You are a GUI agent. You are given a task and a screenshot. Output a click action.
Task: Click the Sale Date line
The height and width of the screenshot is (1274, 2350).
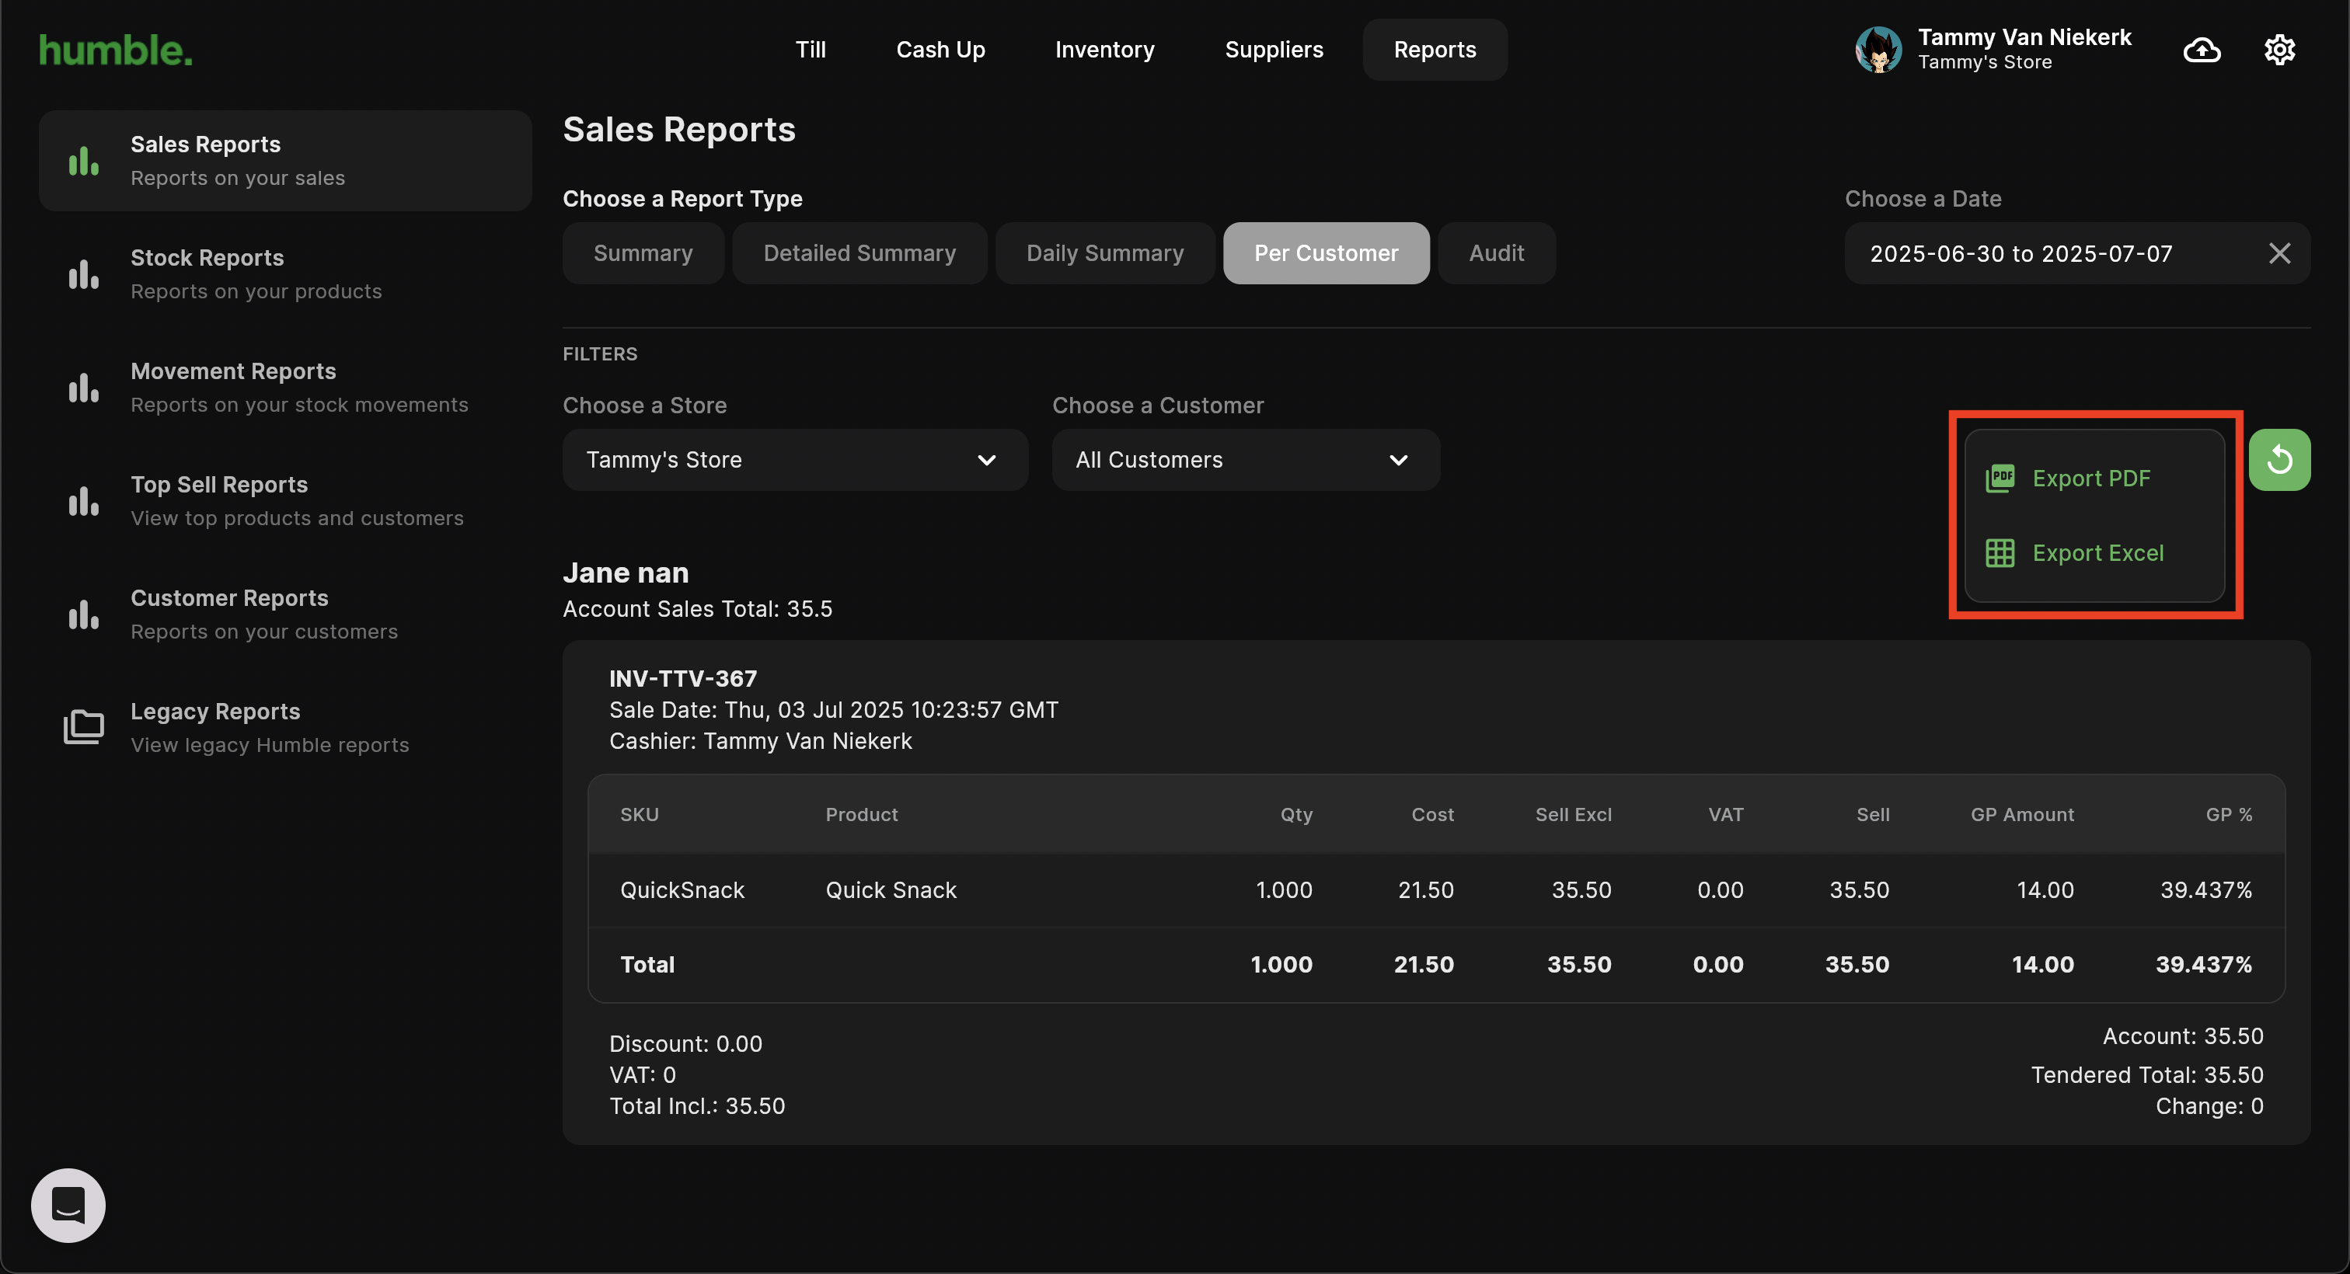(x=834, y=709)
